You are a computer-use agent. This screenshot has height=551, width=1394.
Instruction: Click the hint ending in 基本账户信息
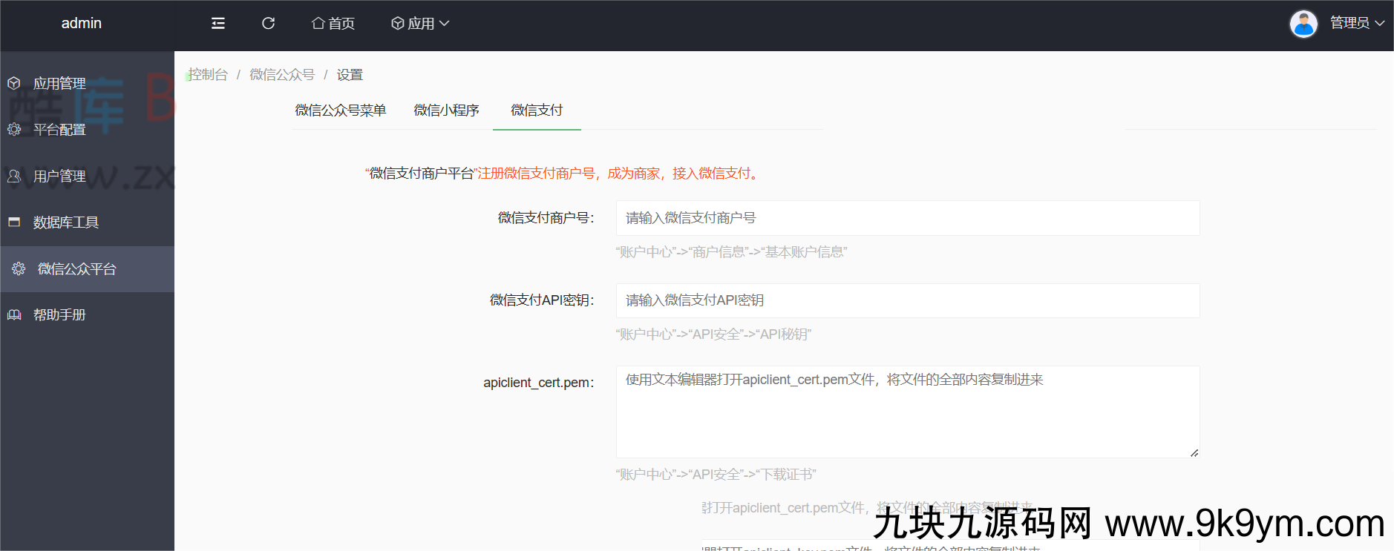pyautogui.click(x=731, y=252)
